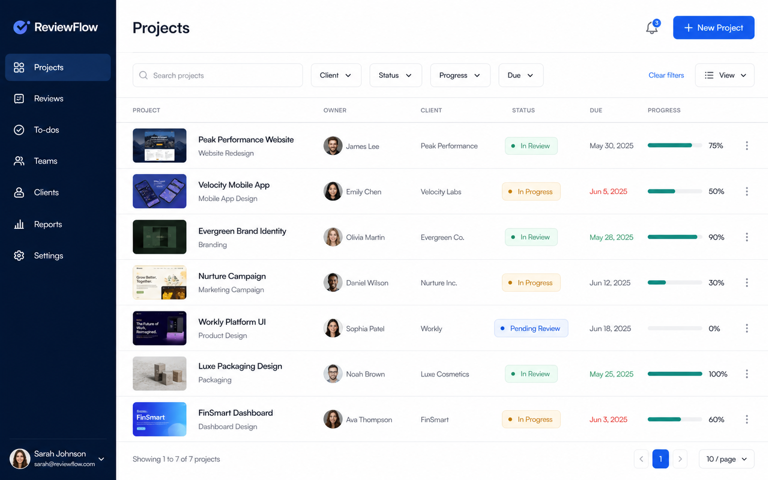Go to the next page arrow
The height and width of the screenshot is (480, 768).
point(680,459)
